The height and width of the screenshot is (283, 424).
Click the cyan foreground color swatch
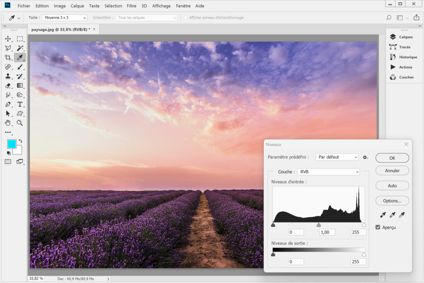tap(12, 144)
